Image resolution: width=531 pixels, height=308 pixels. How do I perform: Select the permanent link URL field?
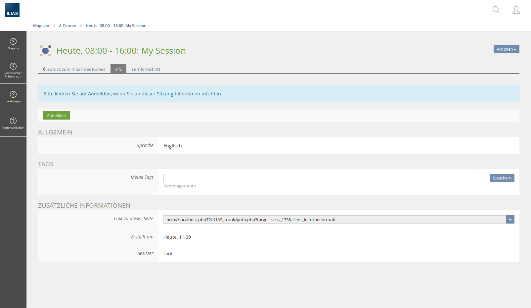tap(334, 220)
